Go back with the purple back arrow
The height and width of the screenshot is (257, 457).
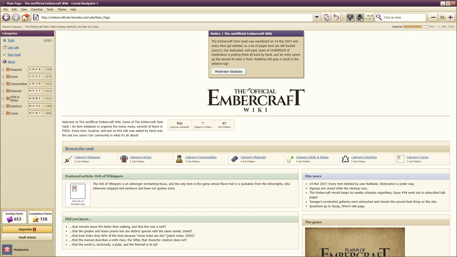coord(6,17)
